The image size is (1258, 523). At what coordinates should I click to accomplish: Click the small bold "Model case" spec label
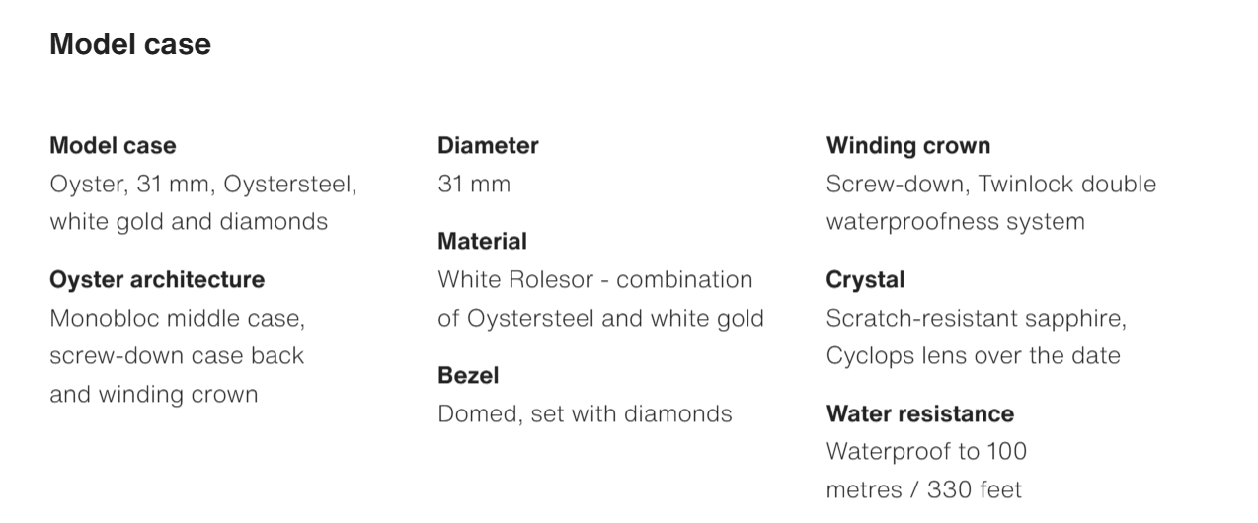(x=113, y=146)
